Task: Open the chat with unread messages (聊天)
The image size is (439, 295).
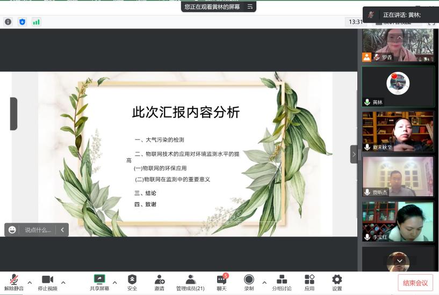Action: 221,280
